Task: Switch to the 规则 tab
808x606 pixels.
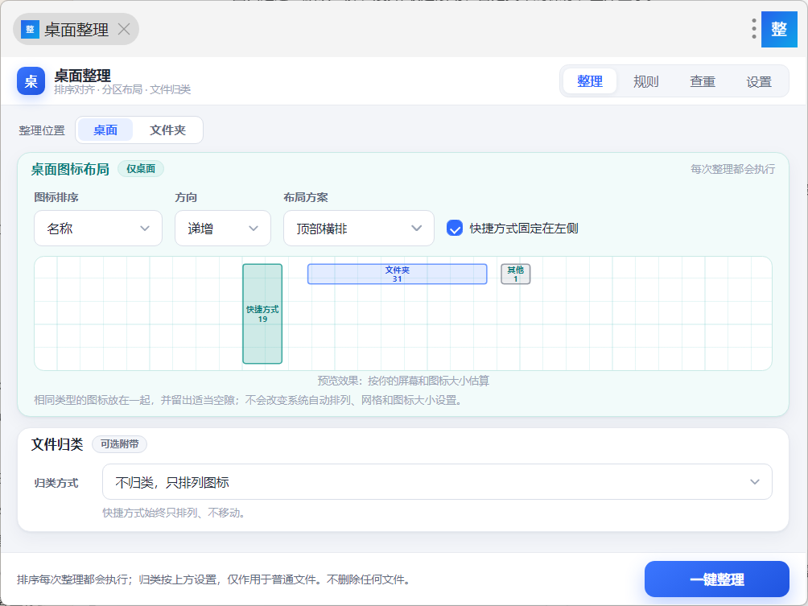Action: pos(645,81)
